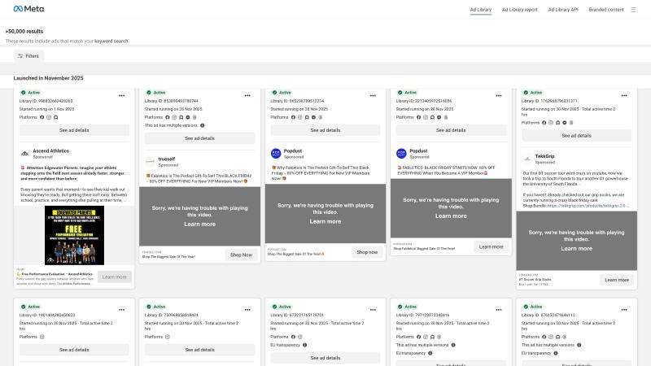Switch to Branded content
651x366 pixels.
[605, 10]
